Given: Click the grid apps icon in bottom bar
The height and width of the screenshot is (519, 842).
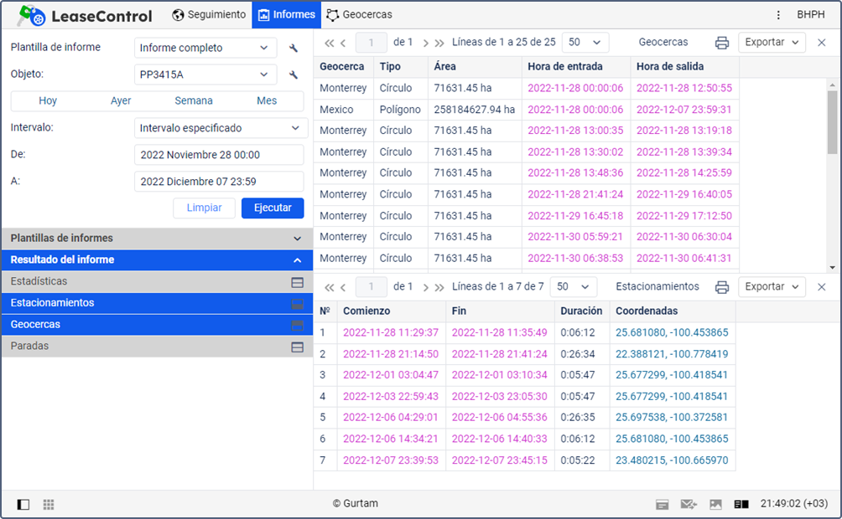Looking at the screenshot, I should click(49, 504).
